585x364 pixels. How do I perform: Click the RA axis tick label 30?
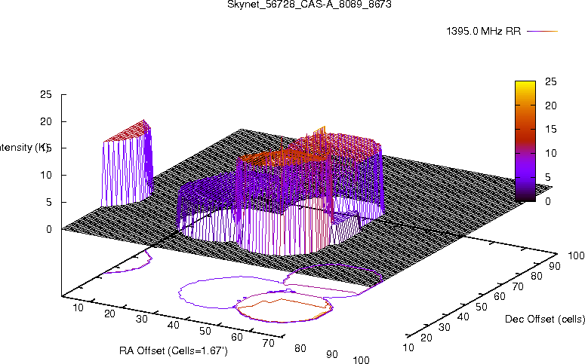[x=141, y=319]
